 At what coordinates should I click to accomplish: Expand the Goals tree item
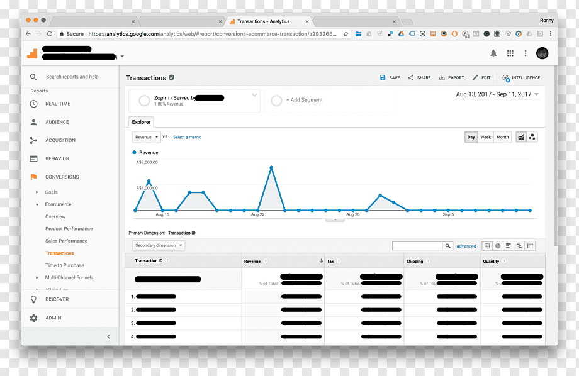pyautogui.click(x=37, y=192)
